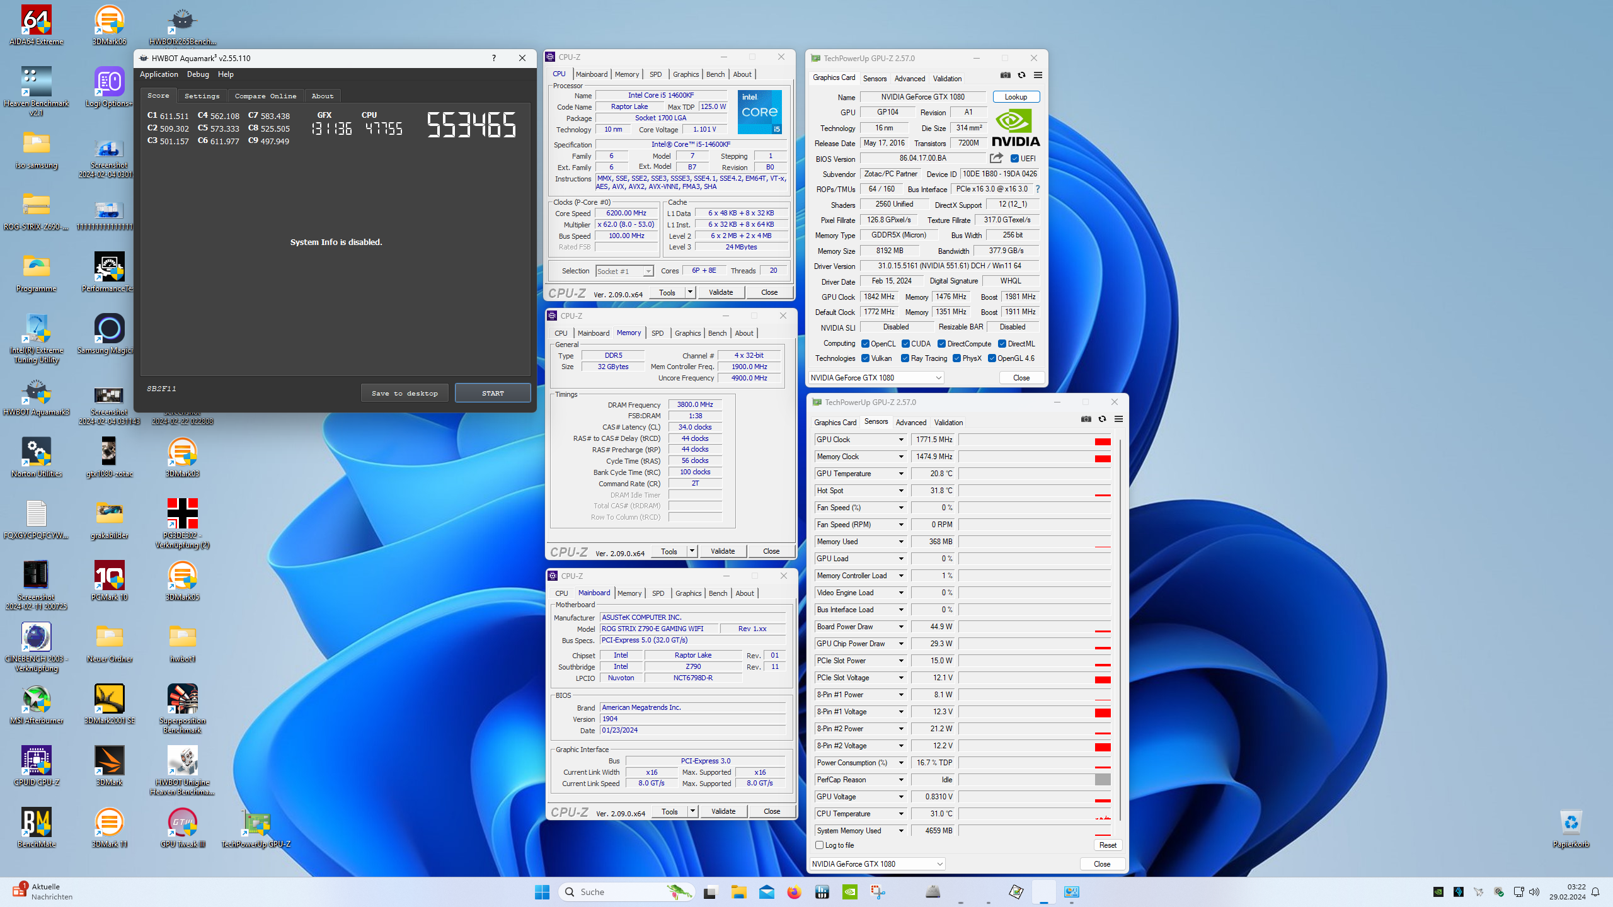Expand GPU Clock sensor dropdown
This screenshot has width=1613, height=907.
tap(901, 440)
